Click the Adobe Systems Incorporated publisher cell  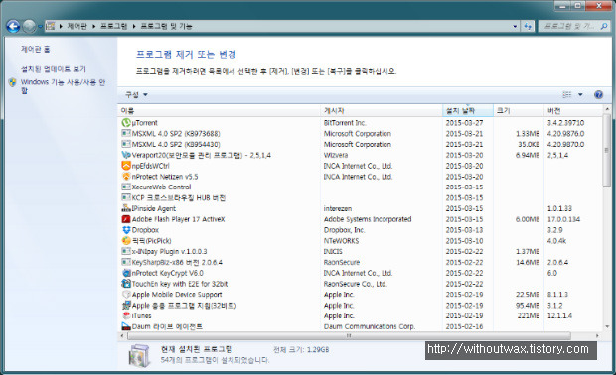click(368, 219)
